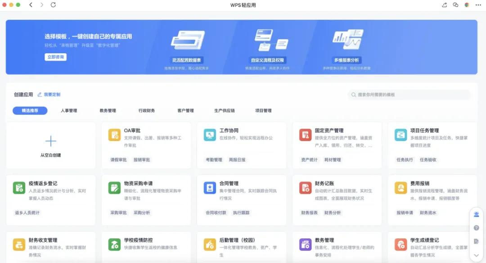Click the search magnifier icon

tap(353, 95)
